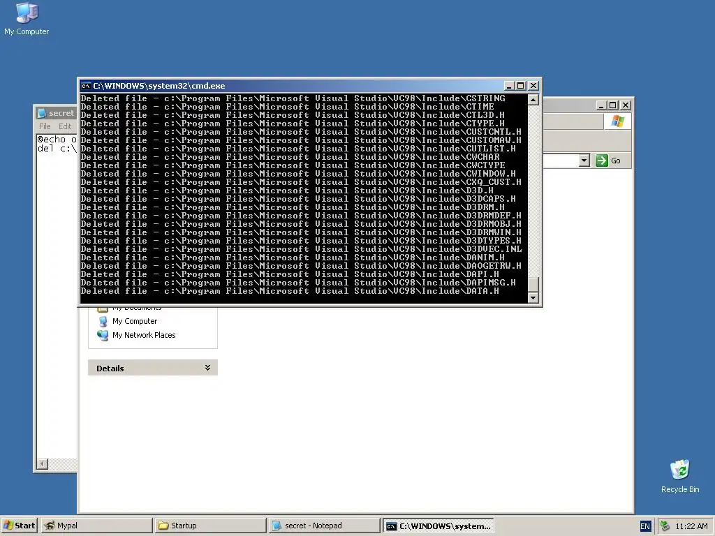Open the Recycle Bin desktop icon
715x536 pixels.
[x=679, y=476]
